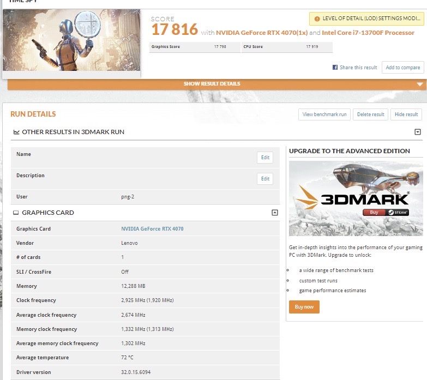Edit the Name field
This screenshot has height=380, width=427.
point(265,158)
